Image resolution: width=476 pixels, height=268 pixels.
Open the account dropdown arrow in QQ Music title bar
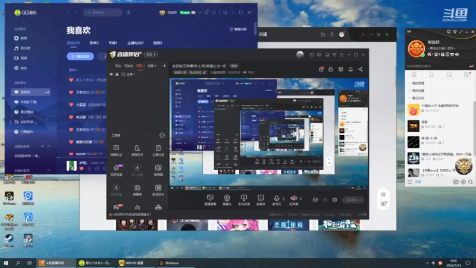pyautogui.click(x=199, y=13)
